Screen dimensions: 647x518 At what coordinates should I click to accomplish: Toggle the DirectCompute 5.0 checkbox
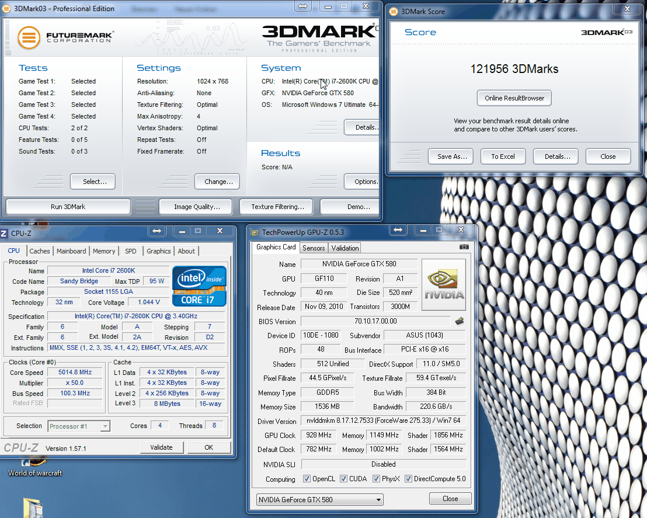tap(408, 479)
